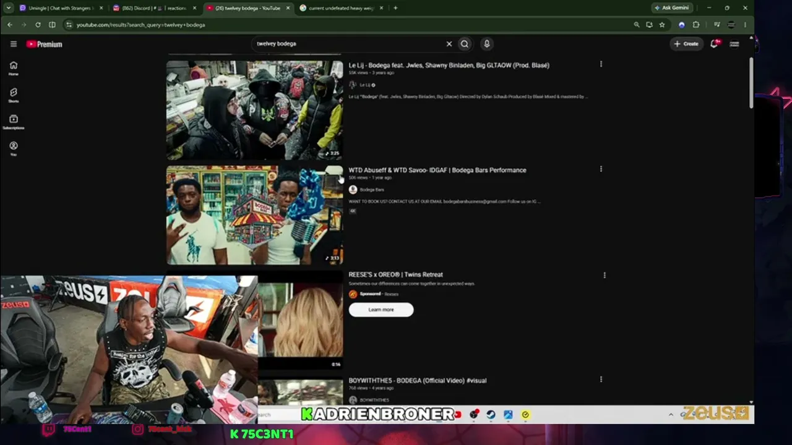Screen dimensions: 792x445
Task: Start voice search with the microphone
Action: coord(487,44)
